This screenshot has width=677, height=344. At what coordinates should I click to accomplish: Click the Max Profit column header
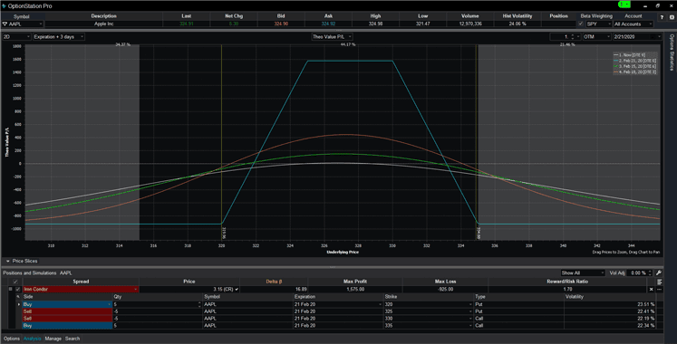pyautogui.click(x=355, y=282)
